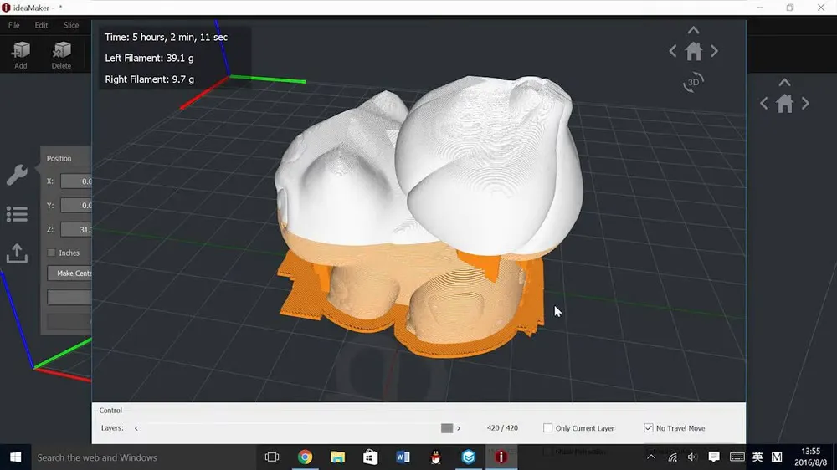Image resolution: width=837 pixels, height=470 pixels.
Task: Click the export upload icon in sidebar
Action: 17,253
